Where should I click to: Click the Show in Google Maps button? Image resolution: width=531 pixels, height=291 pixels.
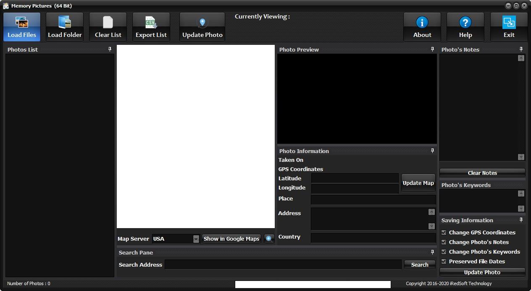[x=231, y=239]
